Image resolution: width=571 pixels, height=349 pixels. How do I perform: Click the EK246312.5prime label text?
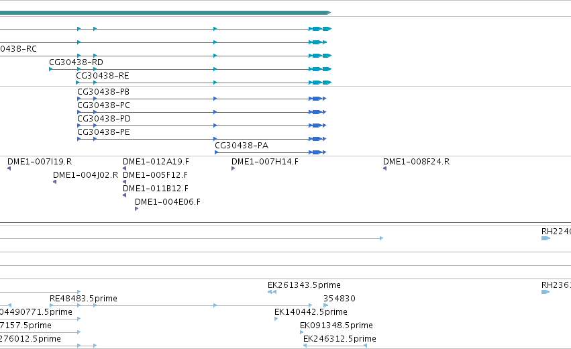coord(340,339)
